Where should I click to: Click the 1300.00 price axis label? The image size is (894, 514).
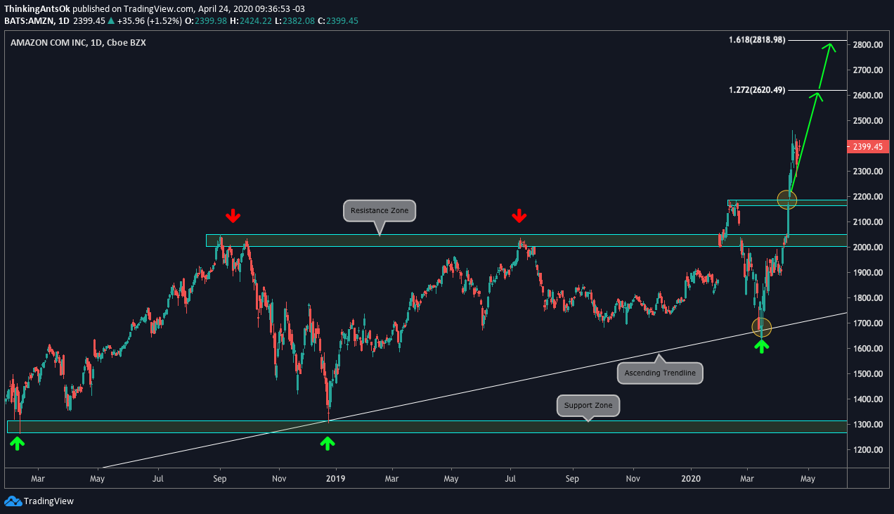pos(868,425)
